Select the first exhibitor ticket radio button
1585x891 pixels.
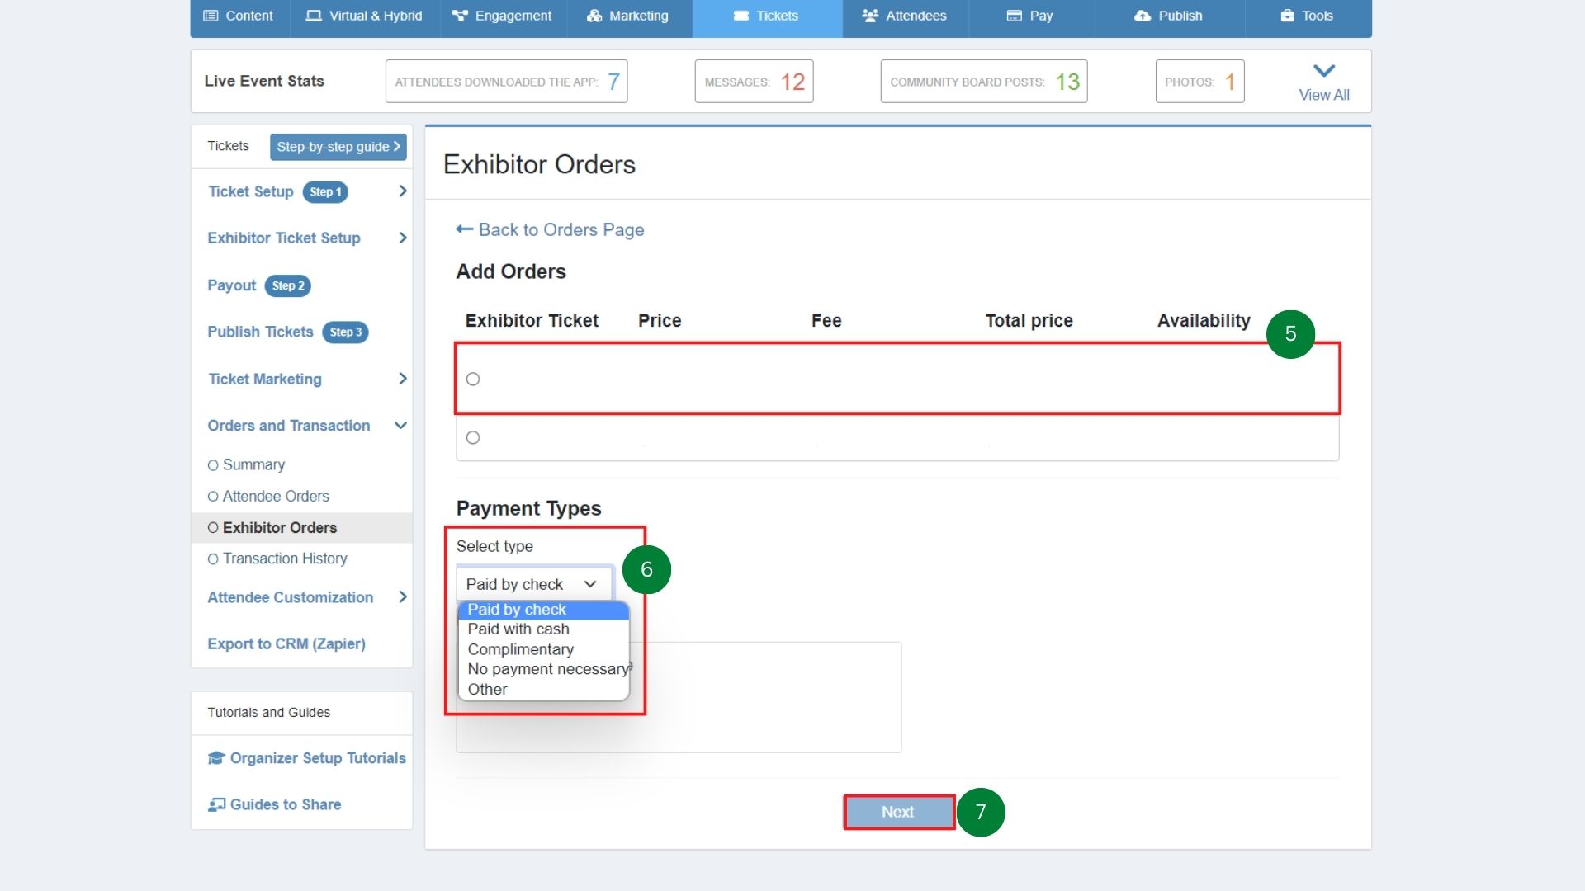click(x=473, y=379)
